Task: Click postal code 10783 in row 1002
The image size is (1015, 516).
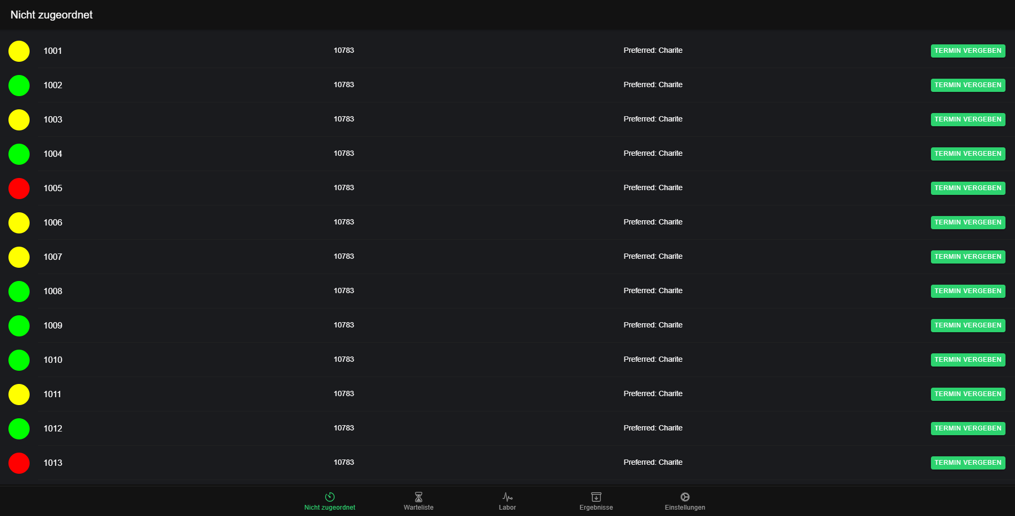Action: pos(344,85)
